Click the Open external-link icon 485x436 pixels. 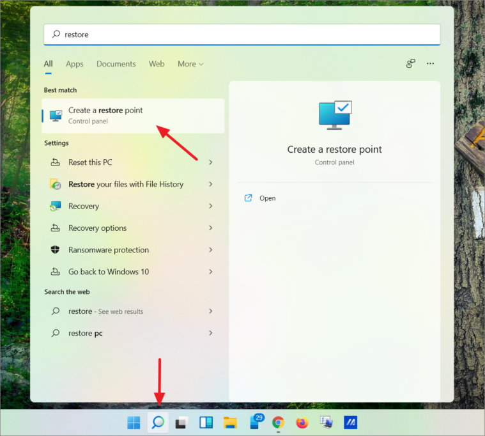tap(249, 198)
